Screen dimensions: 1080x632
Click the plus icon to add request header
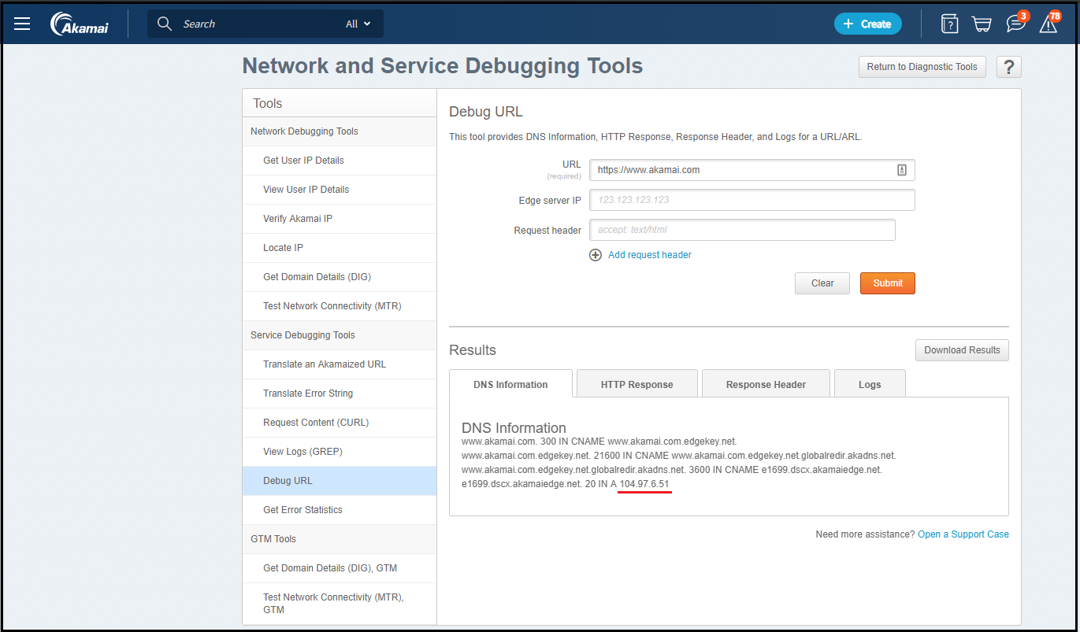pos(596,255)
